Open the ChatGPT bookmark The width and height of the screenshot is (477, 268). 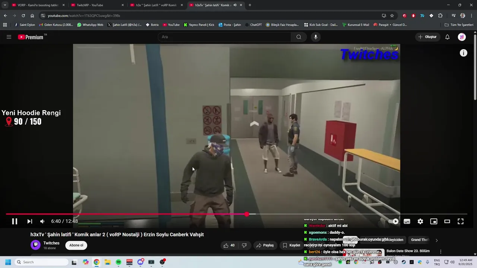[x=253, y=25]
